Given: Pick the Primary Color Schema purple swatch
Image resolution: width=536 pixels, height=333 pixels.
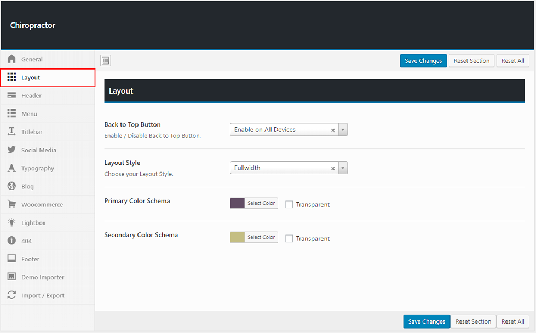Looking at the screenshot, I should click(x=238, y=203).
